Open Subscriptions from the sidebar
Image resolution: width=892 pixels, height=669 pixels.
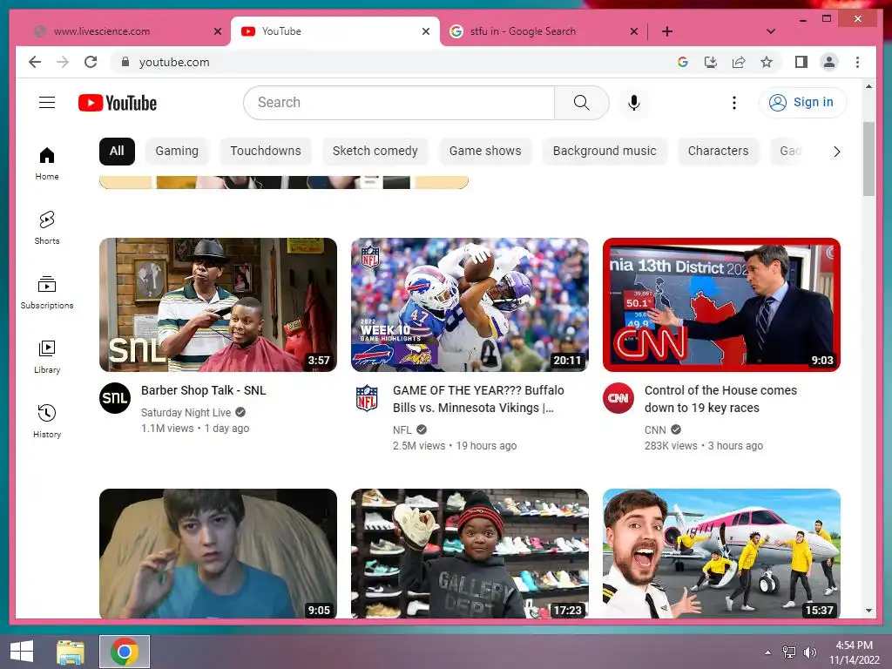(47, 293)
